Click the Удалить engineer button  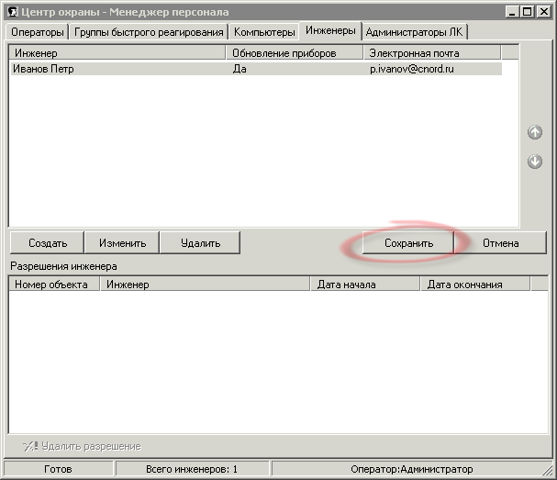(x=200, y=243)
